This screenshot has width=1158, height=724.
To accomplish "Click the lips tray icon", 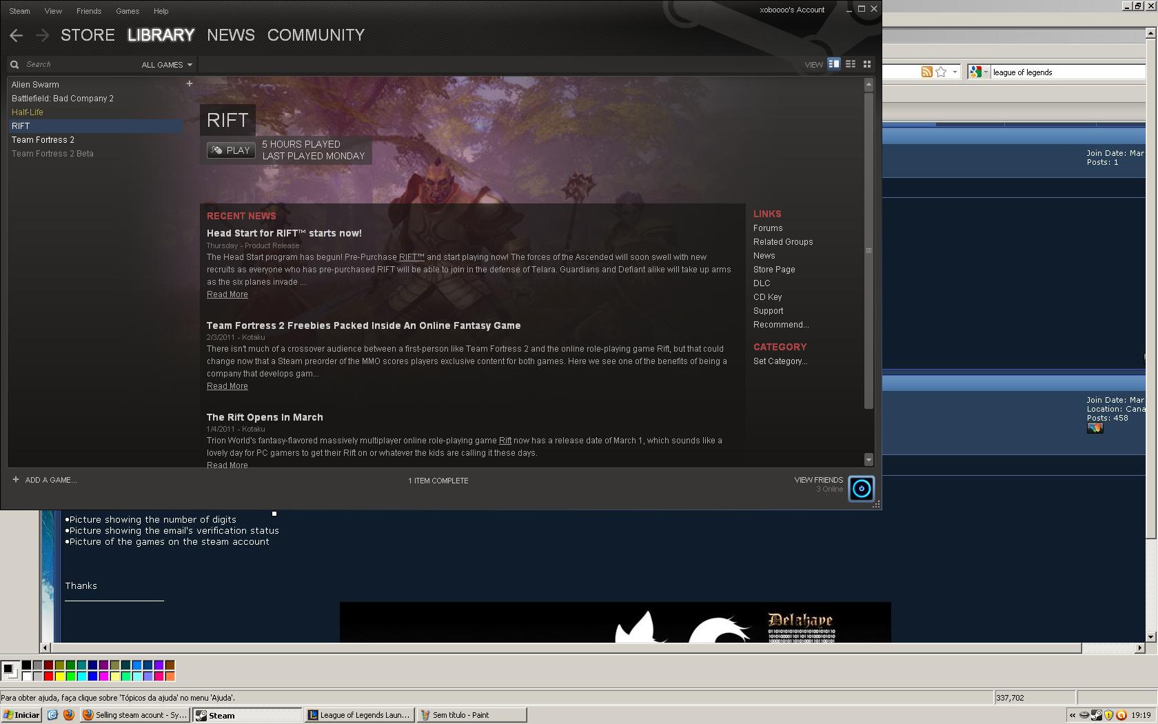I will click(x=1084, y=715).
